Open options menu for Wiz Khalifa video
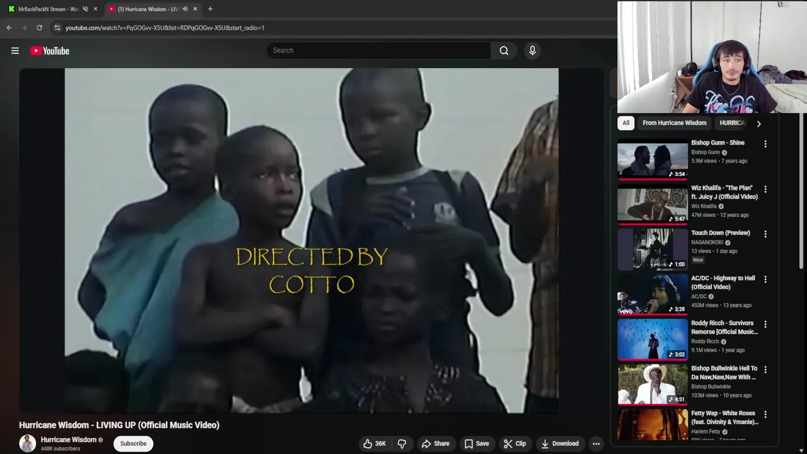 point(765,189)
